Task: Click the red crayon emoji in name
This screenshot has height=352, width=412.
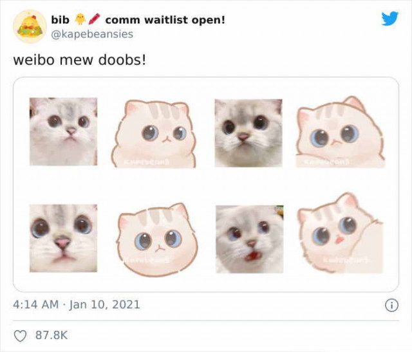Action: pos(95,19)
